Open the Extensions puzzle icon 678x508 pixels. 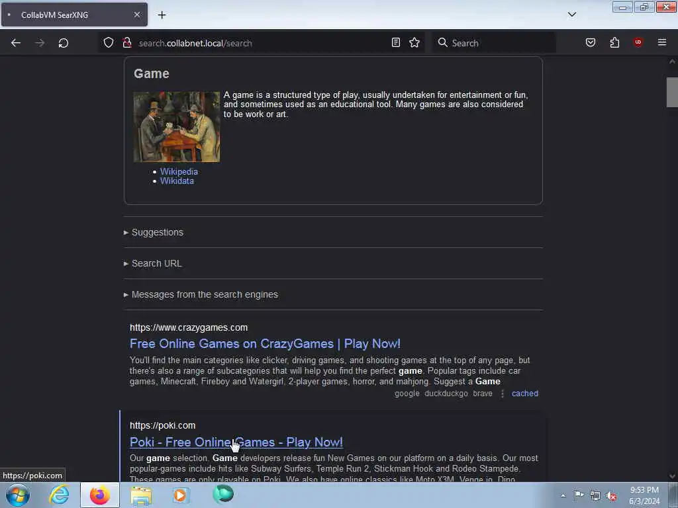point(614,42)
